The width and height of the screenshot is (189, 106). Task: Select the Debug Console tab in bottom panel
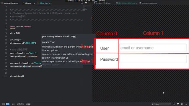click(x=20, y=104)
